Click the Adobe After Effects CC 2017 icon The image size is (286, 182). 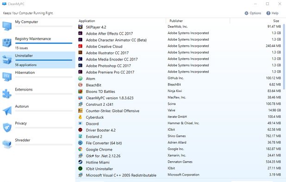coord(80,33)
